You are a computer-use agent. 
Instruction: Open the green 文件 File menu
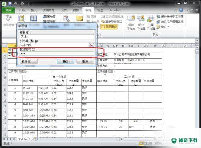(x=8, y=10)
